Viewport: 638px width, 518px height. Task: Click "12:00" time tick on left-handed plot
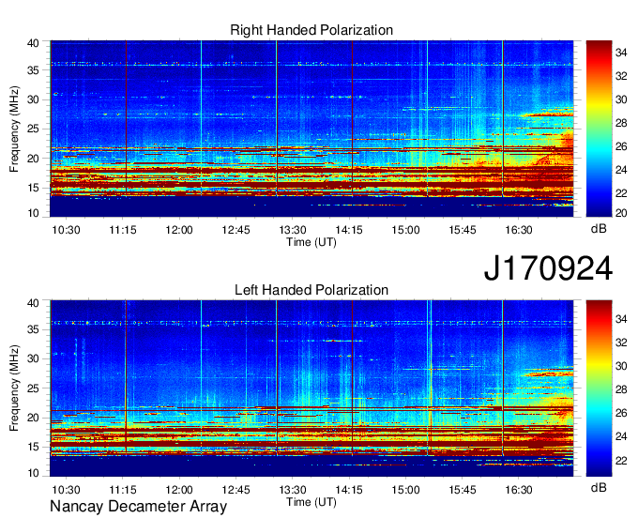(179, 490)
